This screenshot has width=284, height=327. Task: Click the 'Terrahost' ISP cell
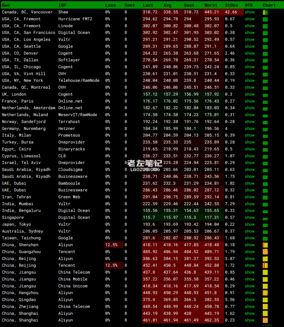point(69,122)
